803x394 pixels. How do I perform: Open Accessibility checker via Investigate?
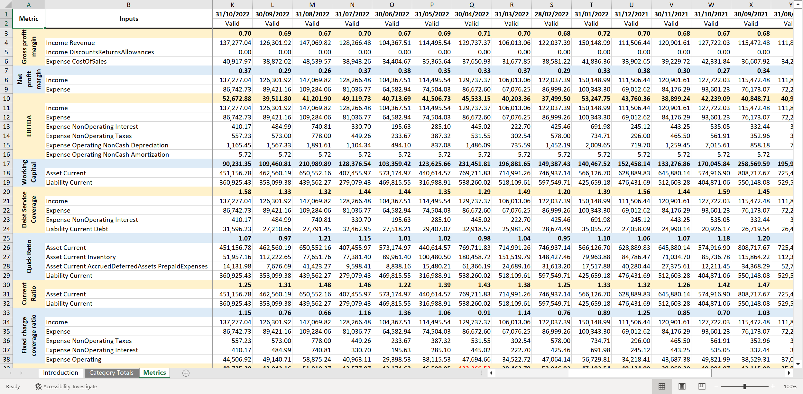66,386
